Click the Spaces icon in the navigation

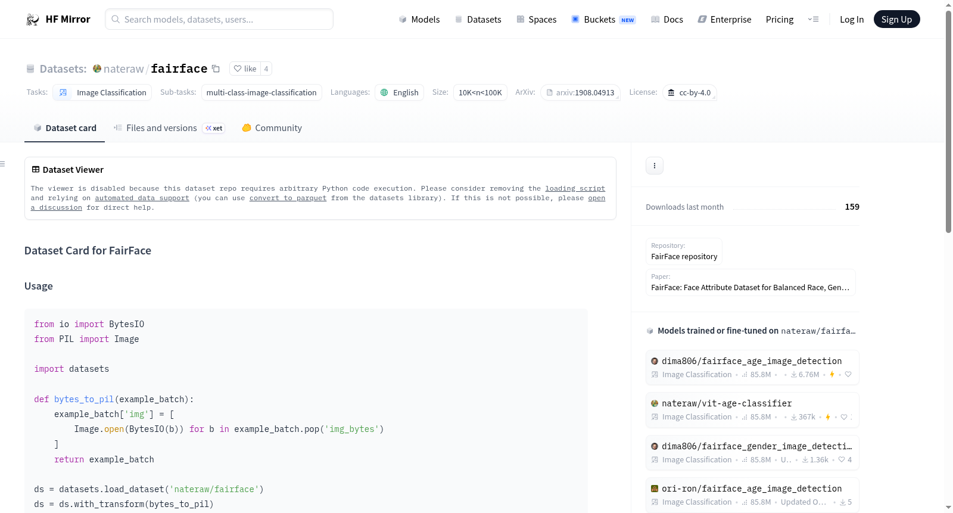pos(521,20)
